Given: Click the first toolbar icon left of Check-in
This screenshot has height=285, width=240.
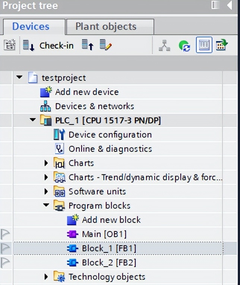Looking at the screenshot, I should 9,46.
